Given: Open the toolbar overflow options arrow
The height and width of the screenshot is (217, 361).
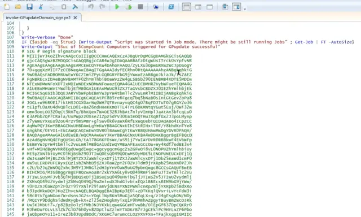Looking at the screenshot, I should [x=245, y=9].
